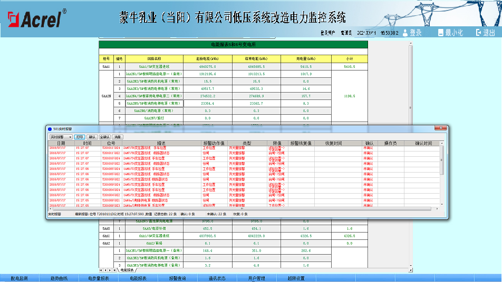Click the 退出 exit icon

pyautogui.click(x=478, y=33)
